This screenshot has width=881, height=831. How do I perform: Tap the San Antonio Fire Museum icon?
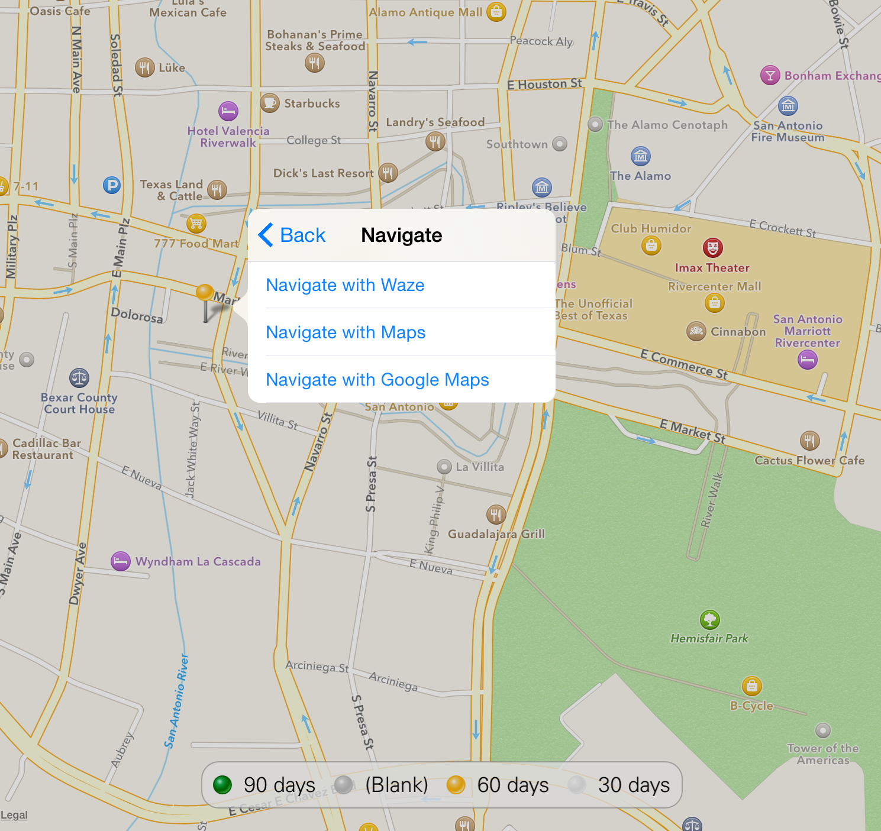coord(788,106)
